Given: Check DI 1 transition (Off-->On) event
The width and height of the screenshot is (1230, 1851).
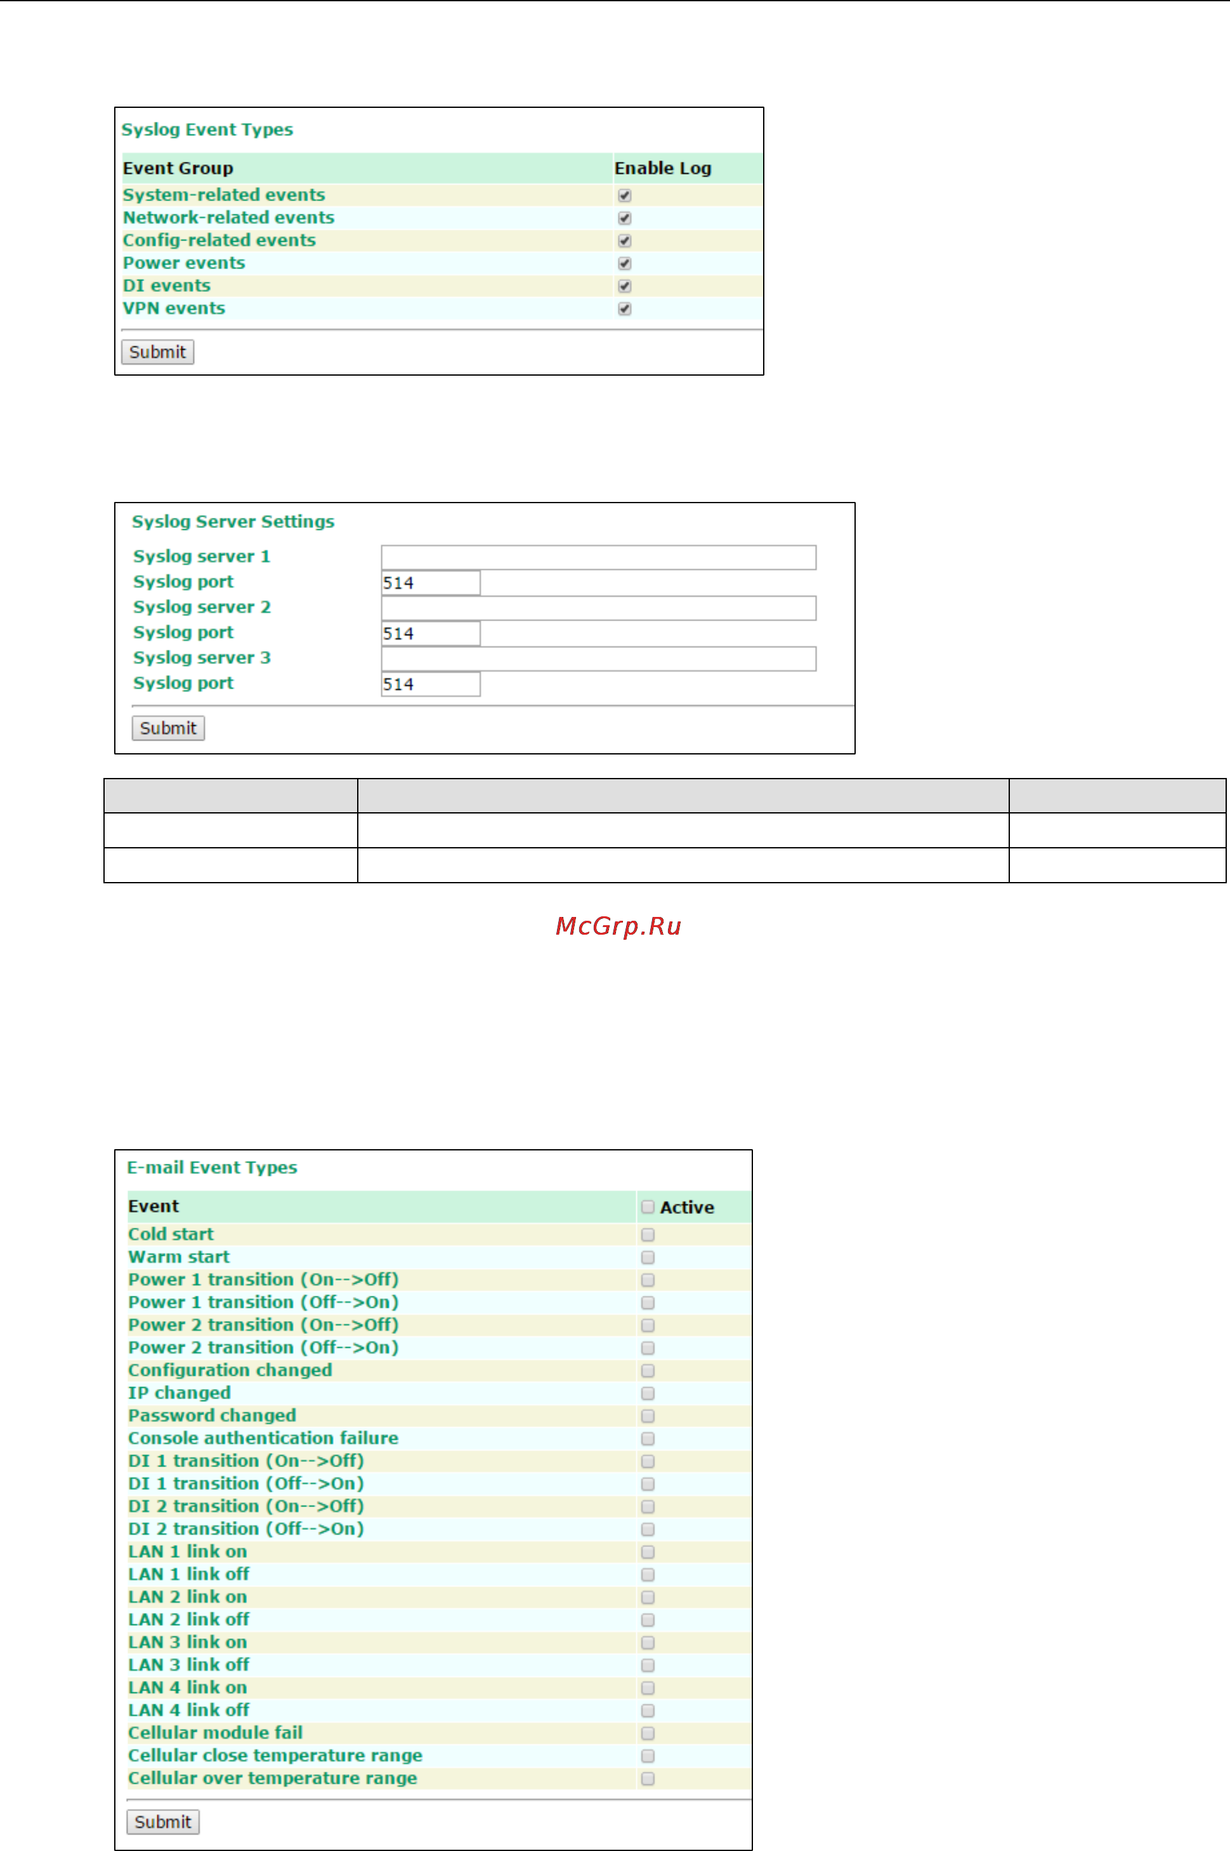Looking at the screenshot, I should 648,1485.
